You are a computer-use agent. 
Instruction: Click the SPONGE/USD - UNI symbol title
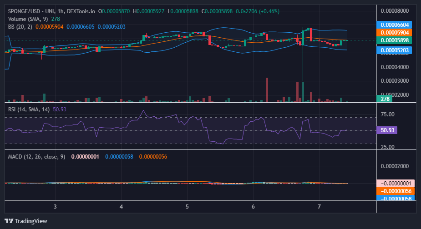pos(32,11)
